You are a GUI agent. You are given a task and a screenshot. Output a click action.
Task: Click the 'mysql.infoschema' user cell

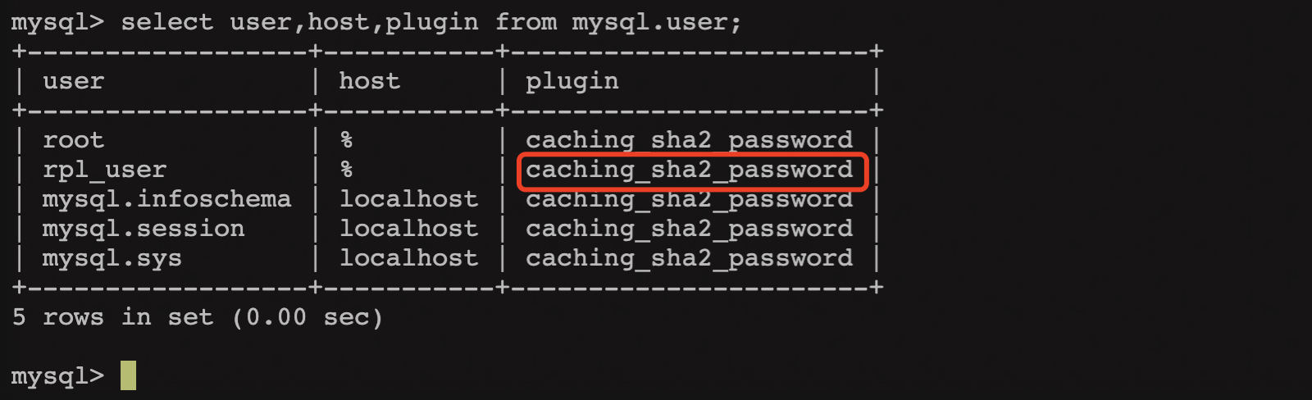coord(167,199)
